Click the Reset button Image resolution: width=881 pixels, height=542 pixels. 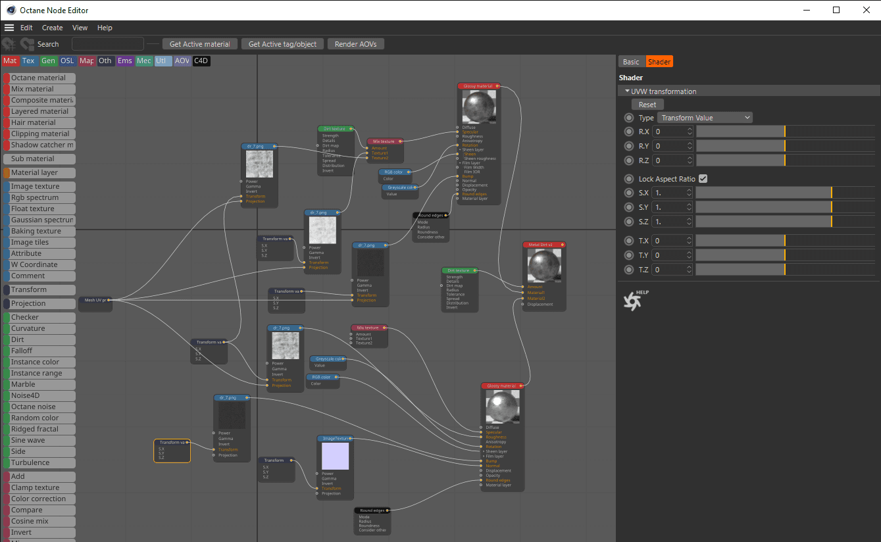647,105
